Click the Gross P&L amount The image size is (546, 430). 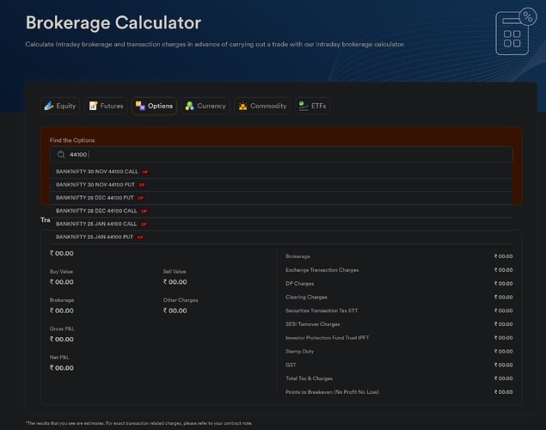(62, 339)
